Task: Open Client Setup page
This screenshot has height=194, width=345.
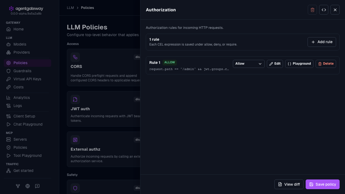Action: 27,116
